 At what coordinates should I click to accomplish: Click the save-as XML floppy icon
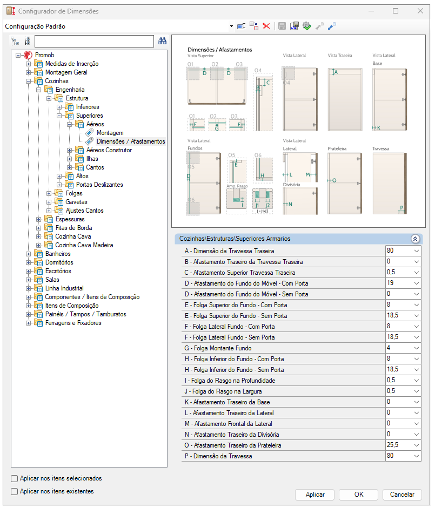[x=294, y=26]
